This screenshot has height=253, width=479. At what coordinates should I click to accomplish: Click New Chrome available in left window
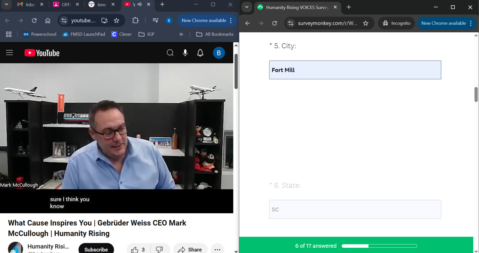click(x=207, y=21)
